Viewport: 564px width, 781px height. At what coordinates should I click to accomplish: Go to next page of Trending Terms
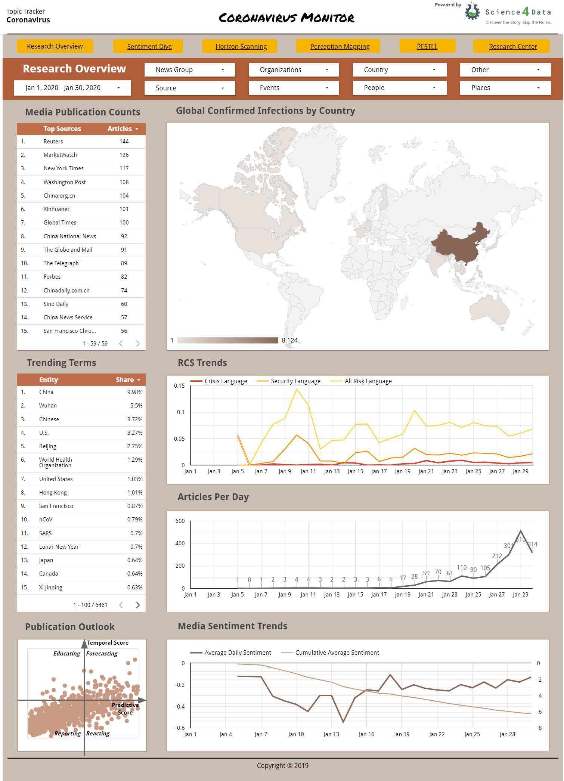138,605
